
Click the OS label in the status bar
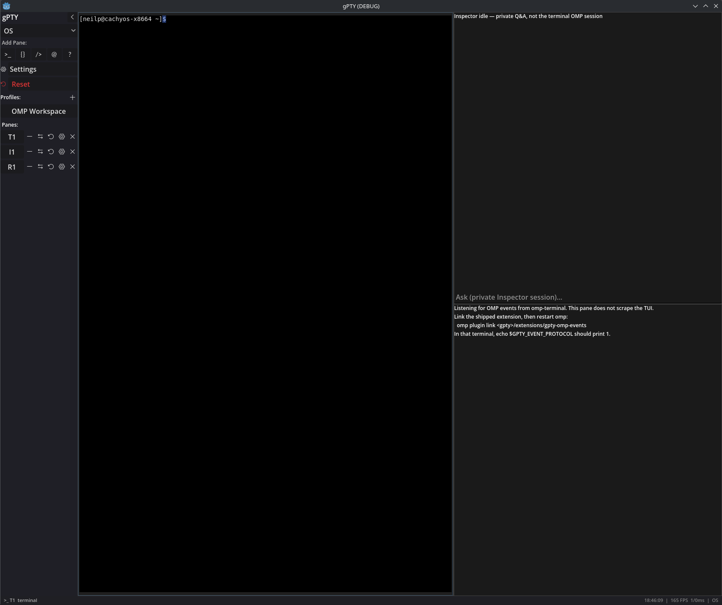pos(715,600)
